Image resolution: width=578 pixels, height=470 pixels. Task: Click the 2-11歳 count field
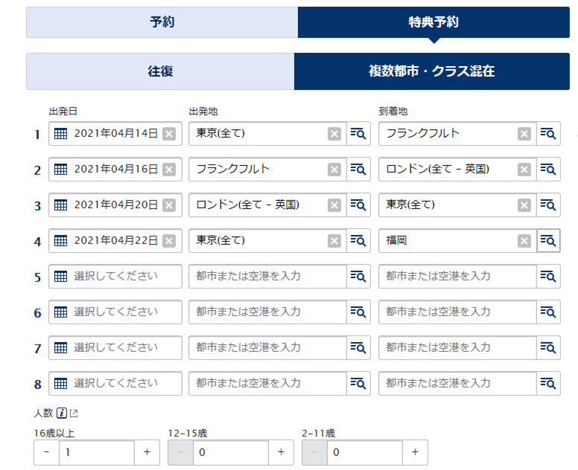(x=365, y=452)
